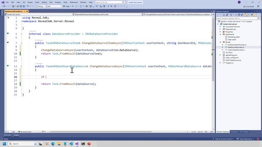Click the Home icon in Solution Explorer toolbar
The height and width of the screenshot is (147, 262).
click(x=224, y=15)
